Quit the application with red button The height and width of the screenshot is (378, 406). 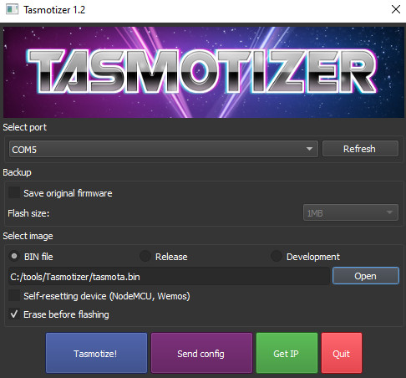342,353
